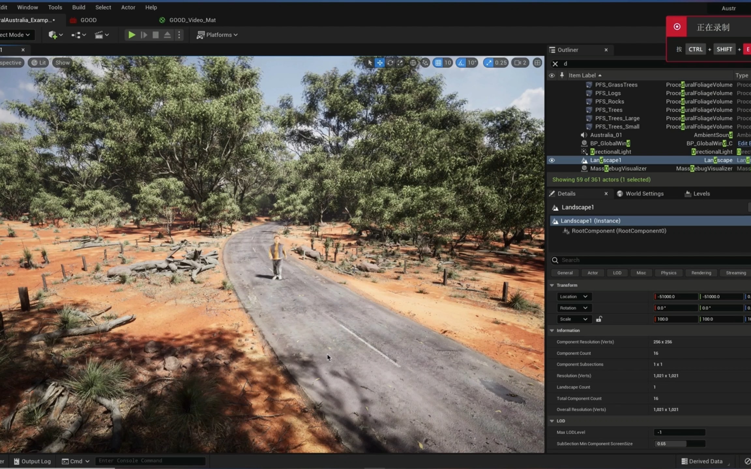
Task: Toggle Landscape1 visibility eye icon
Action: (x=552, y=160)
